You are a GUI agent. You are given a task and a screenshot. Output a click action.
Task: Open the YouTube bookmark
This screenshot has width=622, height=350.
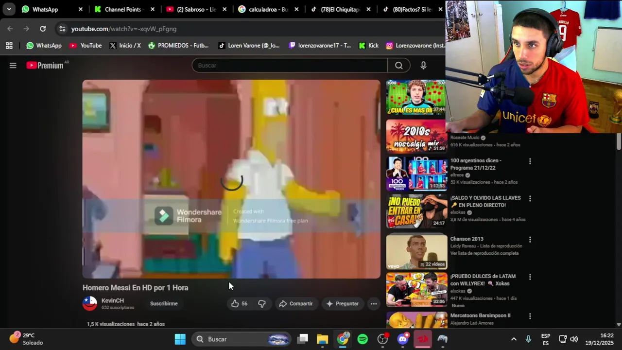coord(86,45)
